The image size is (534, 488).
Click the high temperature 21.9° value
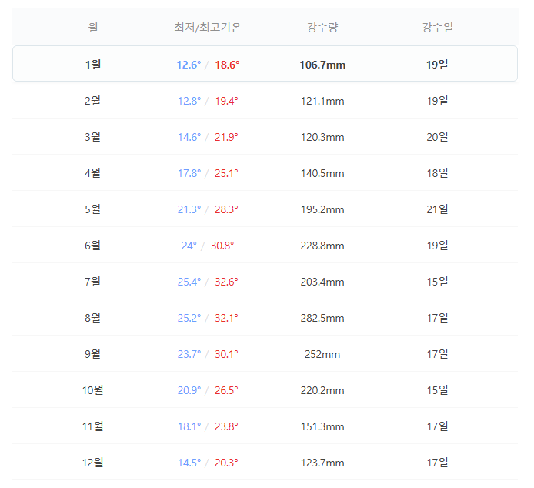(x=226, y=137)
